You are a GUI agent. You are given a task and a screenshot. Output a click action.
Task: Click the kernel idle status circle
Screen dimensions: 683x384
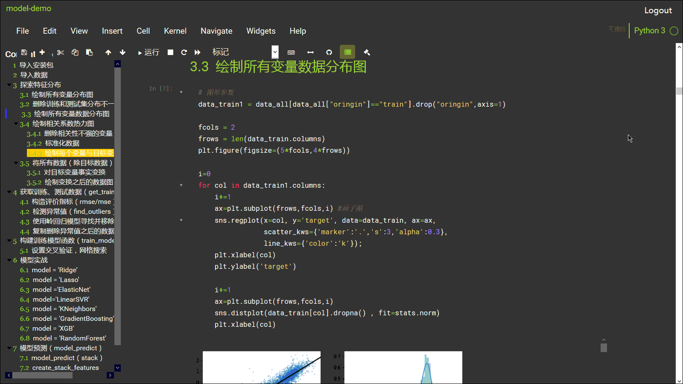point(674,31)
